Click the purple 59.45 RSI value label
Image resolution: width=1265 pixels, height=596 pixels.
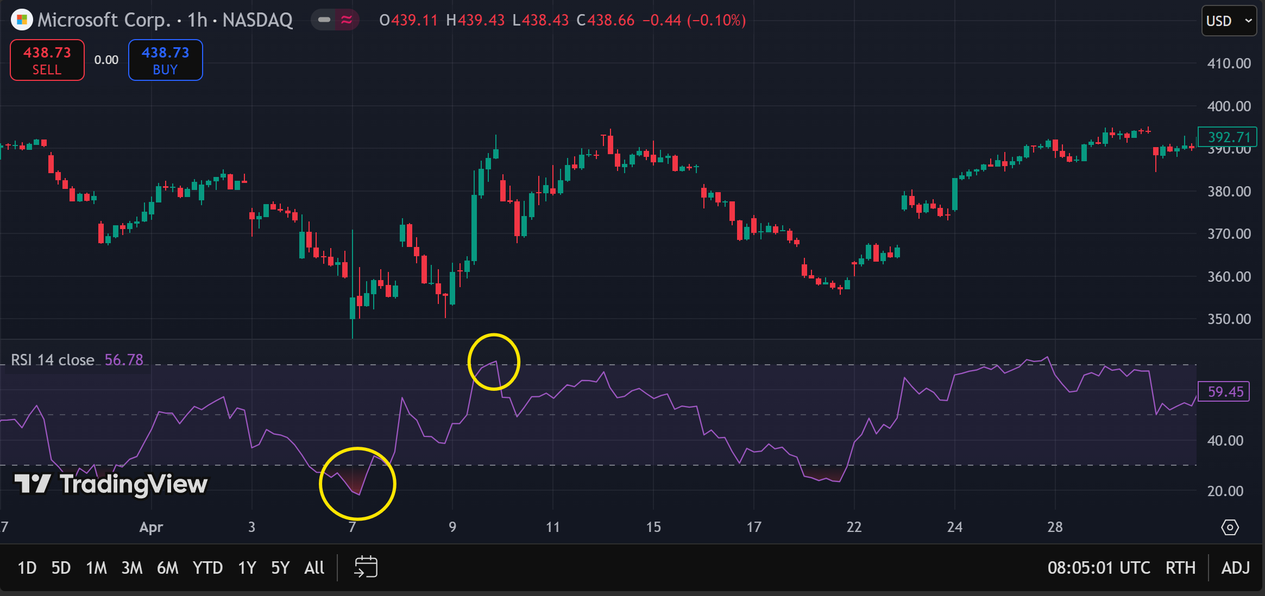[1225, 391]
